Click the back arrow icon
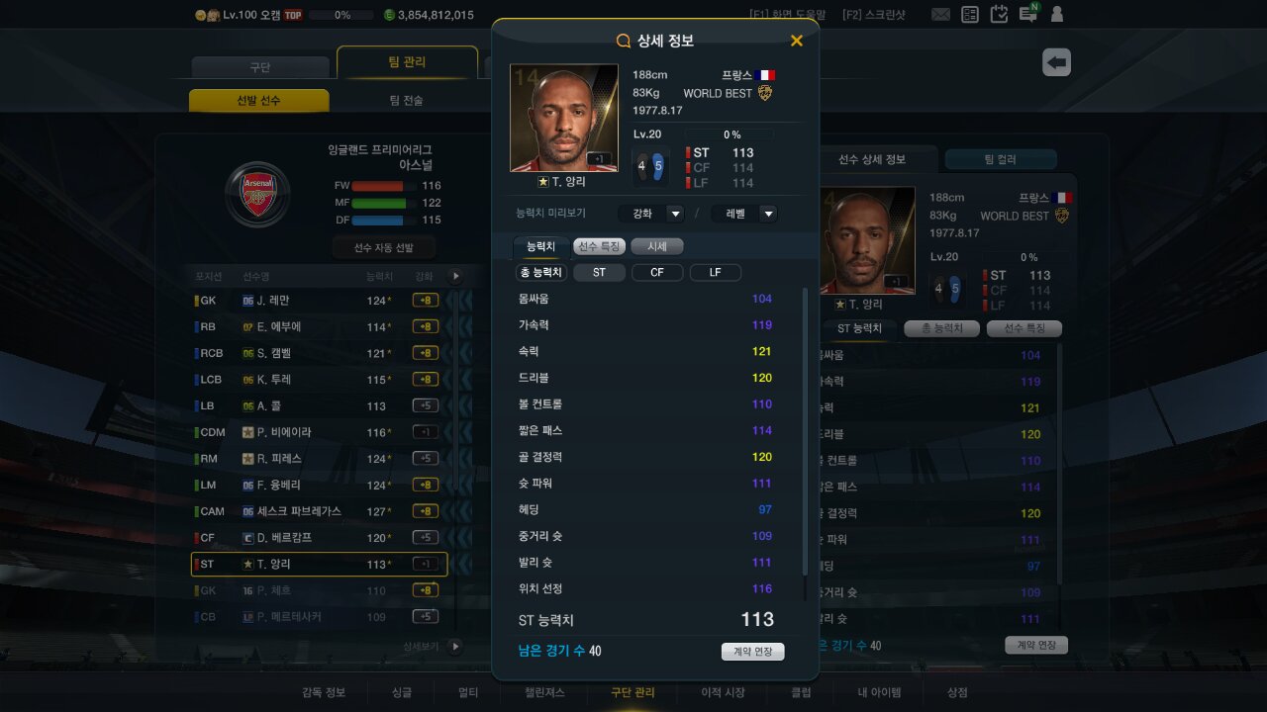1267x712 pixels. 1057,63
